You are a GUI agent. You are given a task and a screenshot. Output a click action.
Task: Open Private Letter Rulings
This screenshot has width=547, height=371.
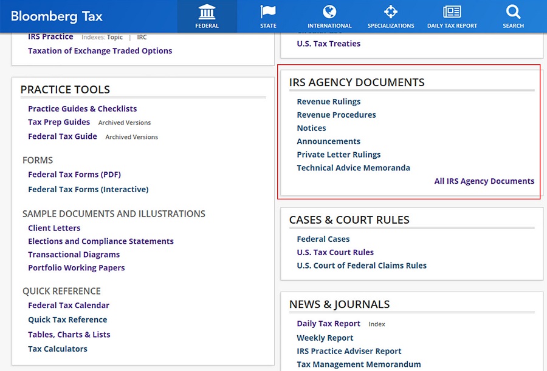coord(339,155)
